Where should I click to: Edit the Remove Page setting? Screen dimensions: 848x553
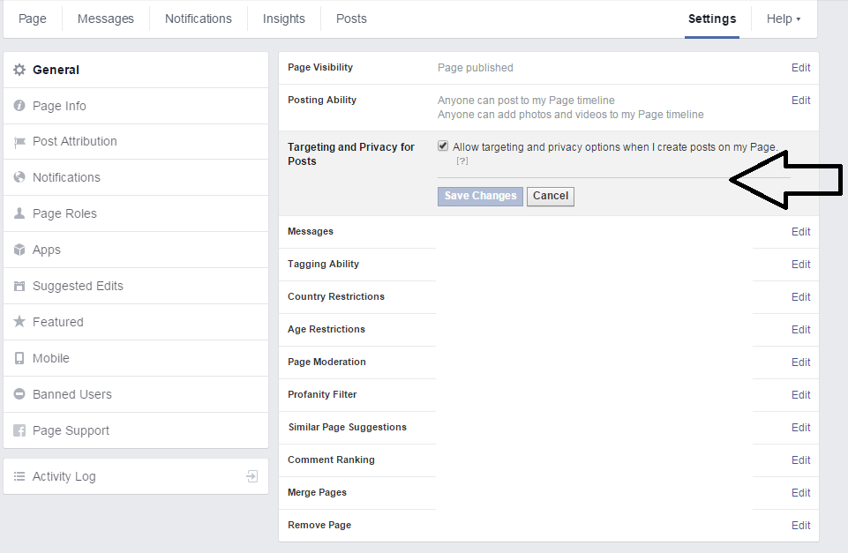tap(801, 526)
